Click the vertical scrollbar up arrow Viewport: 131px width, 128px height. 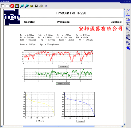125,10
